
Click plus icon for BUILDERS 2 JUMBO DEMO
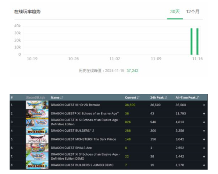(204, 165)
